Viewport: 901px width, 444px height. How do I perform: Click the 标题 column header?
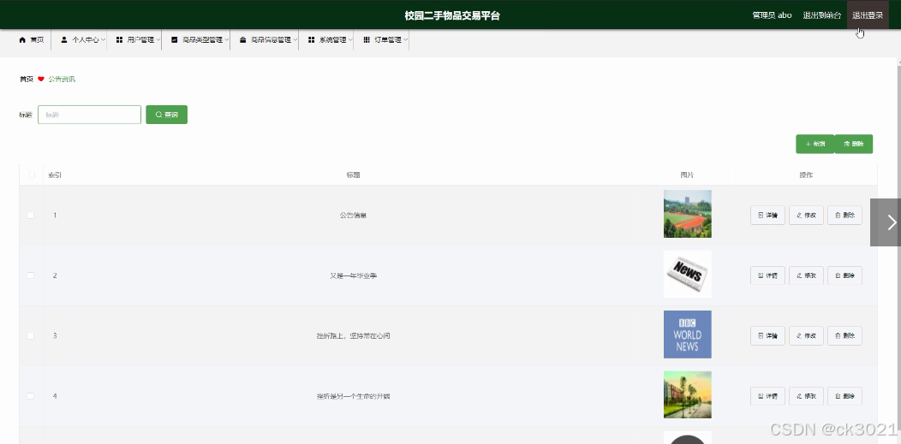point(353,175)
